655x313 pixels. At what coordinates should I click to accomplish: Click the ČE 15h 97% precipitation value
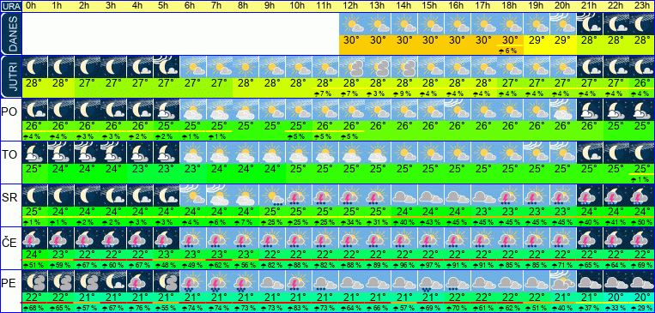tap(431, 266)
